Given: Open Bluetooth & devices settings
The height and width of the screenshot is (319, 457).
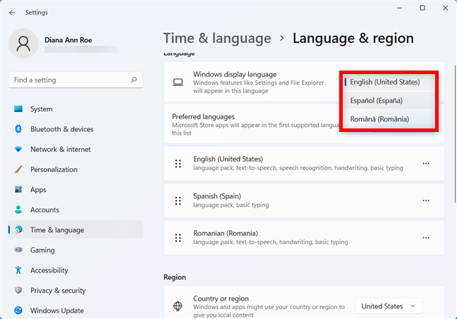Looking at the screenshot, I should [x=61, y=129].
